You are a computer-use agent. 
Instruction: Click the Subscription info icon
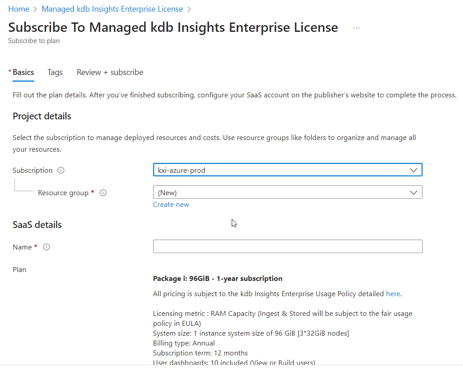coord(61,171)
